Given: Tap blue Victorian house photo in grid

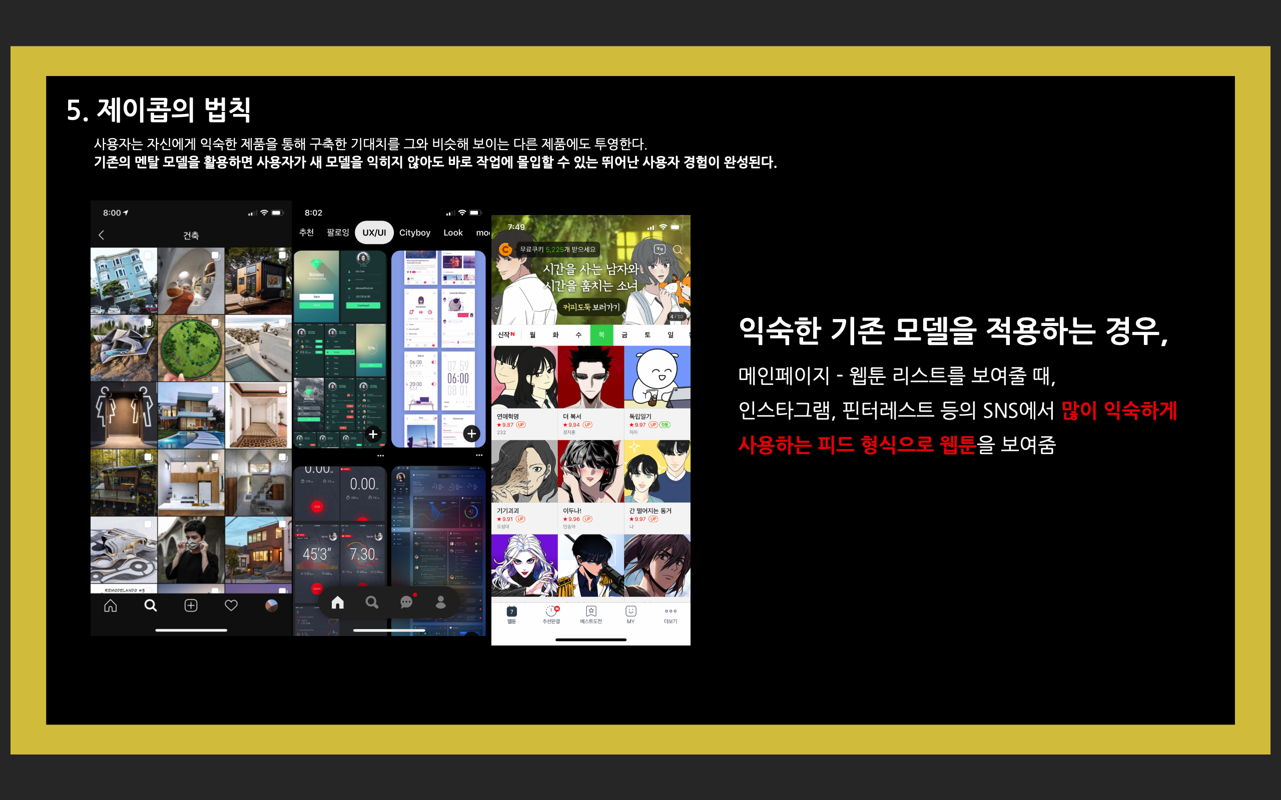Looking at the screenshot, I should 124,281.
